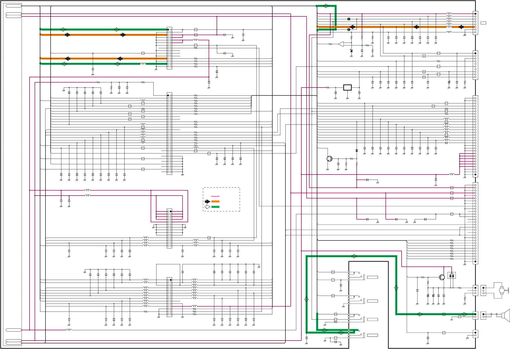Click the topmost oval terminal at upper left
510x349 pixels.
(x=14, y=6)
